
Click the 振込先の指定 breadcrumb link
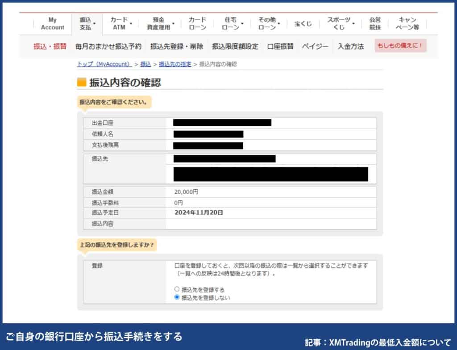(175, 64)
